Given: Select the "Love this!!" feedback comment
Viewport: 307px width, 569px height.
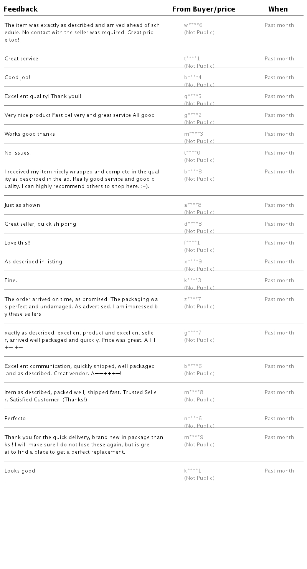Looking at the screenshot, I should 18,243.
